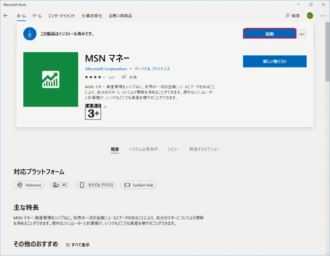Open the search magnifier icon
The image size is (330, 256).
point(287,16)
